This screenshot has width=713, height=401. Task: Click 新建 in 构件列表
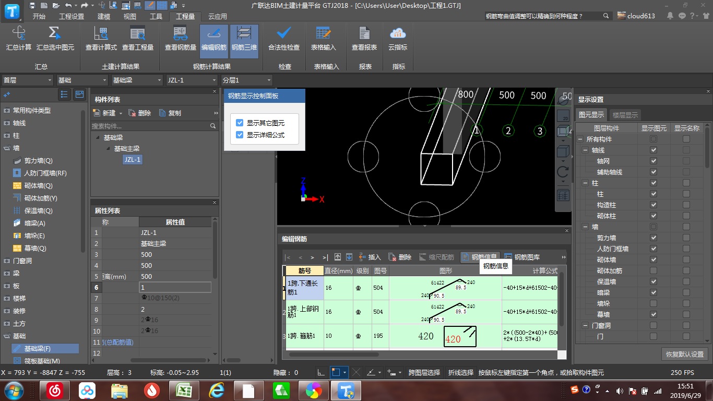104,113
